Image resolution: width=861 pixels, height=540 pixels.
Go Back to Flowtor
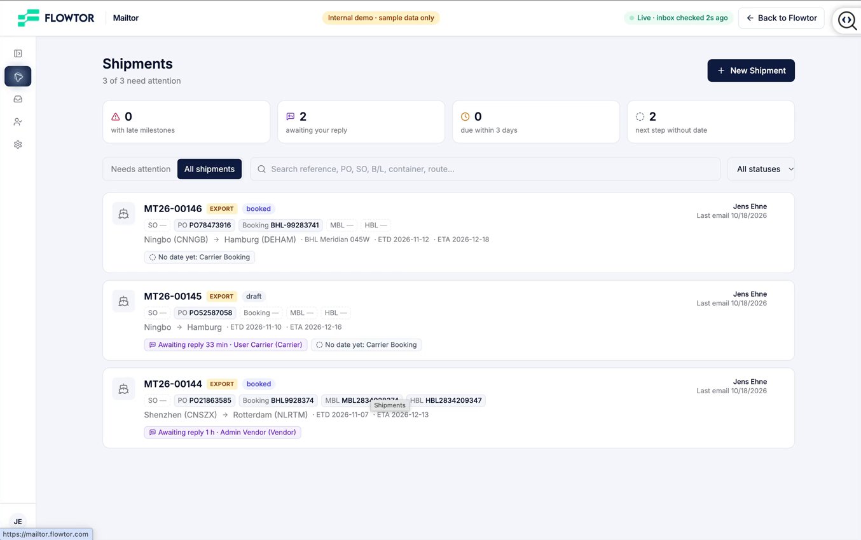[x=782, y=18]
